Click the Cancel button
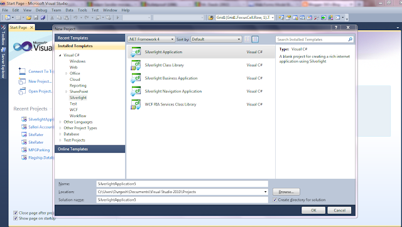The height and width of the screenshot is (227, 402). 339,210
